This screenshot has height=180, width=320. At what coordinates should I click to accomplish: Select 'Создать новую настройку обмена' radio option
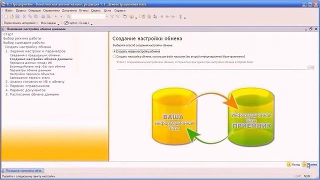point(114,51)
